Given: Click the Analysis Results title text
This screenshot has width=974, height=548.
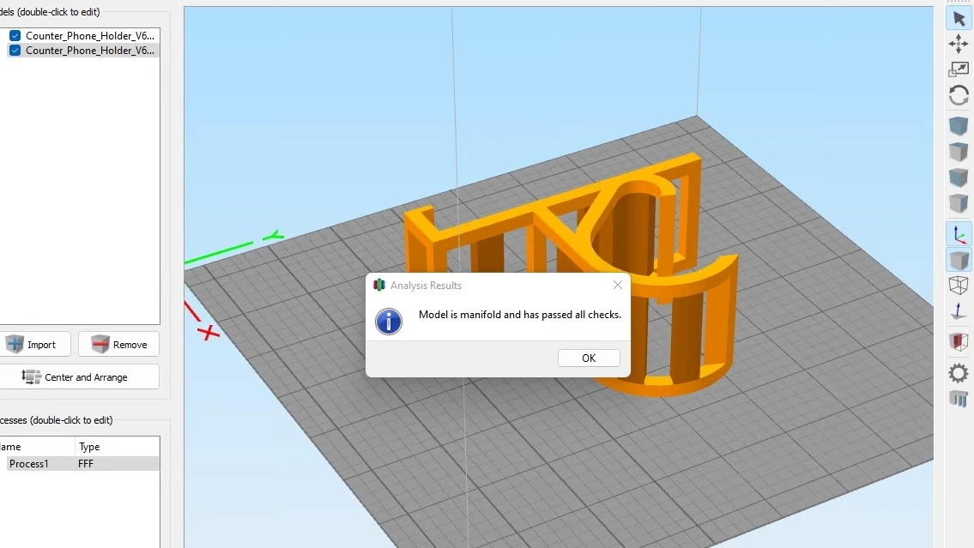Looking at the screenshot, I should [427, 286].
